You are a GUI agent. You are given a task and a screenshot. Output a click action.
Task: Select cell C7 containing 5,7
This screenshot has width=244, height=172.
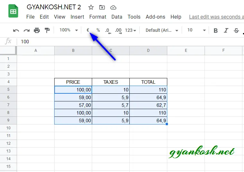pyautogui.click(x=111, y=105)
